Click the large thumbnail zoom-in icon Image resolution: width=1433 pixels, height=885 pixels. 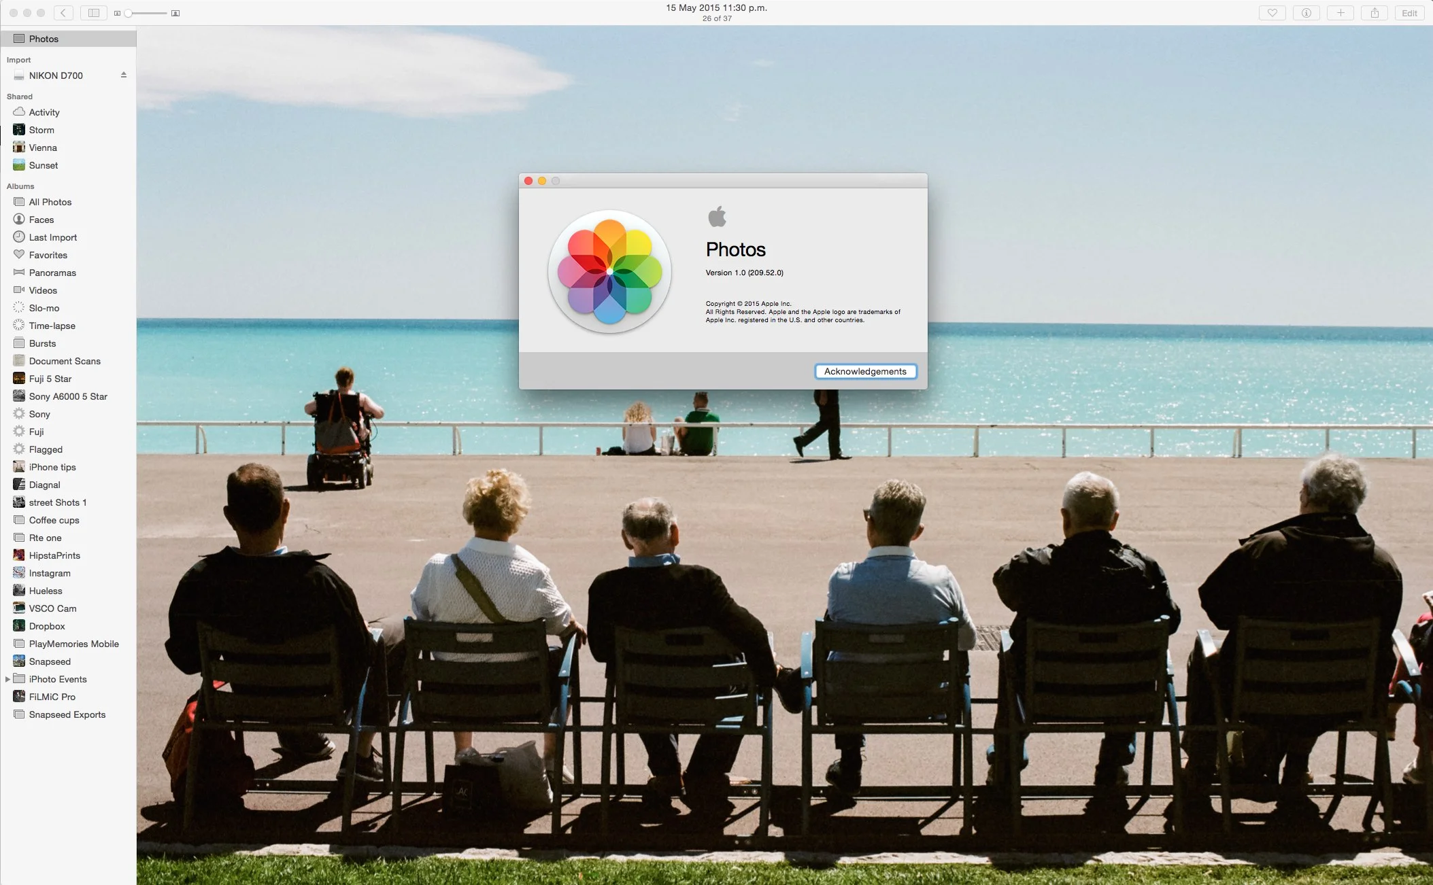click(175, 14)
